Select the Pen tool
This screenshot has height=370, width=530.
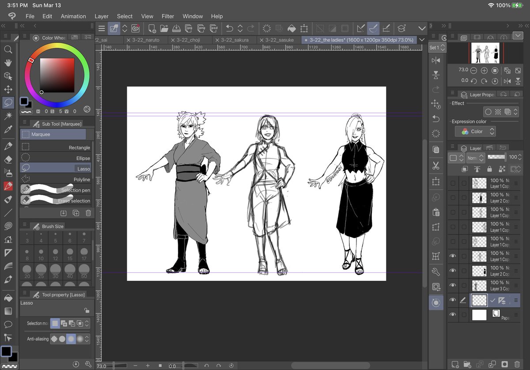[x=8, y=146]
